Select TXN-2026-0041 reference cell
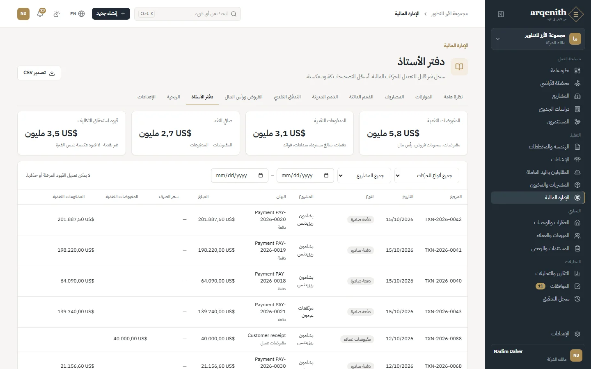Screen dimensions: 591x369 pos(443,250)
